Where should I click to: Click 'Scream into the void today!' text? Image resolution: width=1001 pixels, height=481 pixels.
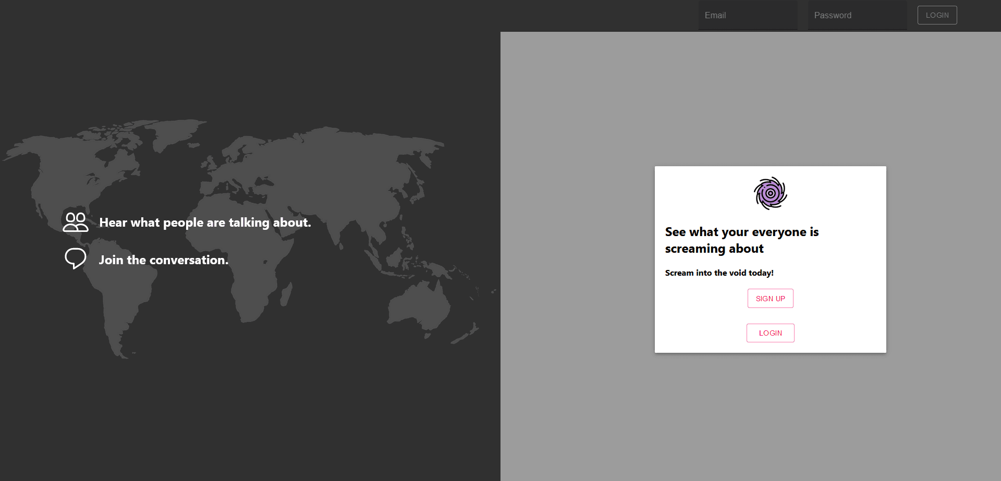click(x=719, y=273)
